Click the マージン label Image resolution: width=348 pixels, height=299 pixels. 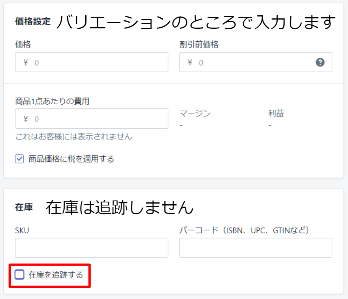195,113
